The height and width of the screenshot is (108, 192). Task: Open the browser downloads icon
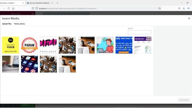[x=184, y=8]
